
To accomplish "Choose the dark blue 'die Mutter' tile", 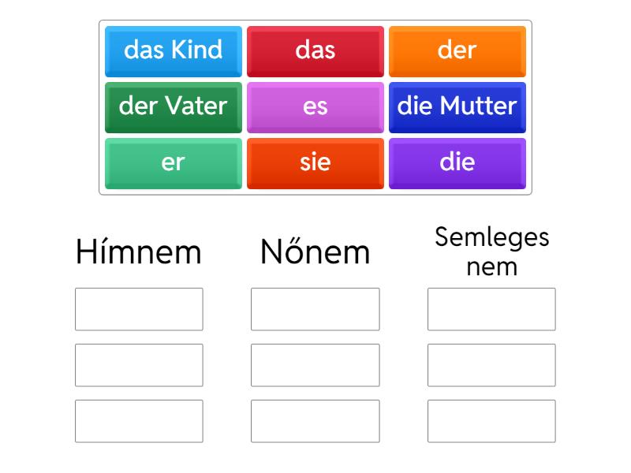I will pos(457,106).
